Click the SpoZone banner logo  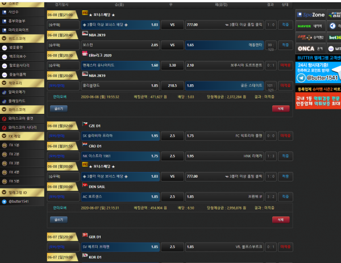[310, 14]
